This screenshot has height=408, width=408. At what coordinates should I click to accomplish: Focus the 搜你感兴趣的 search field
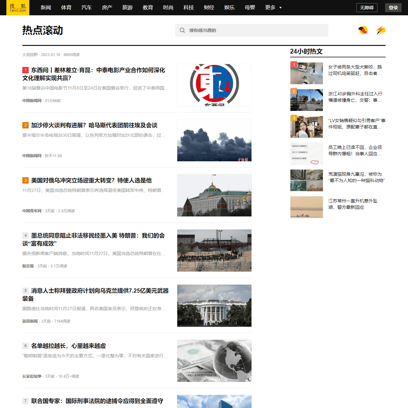pyautogui.click(x=252, y=30)
